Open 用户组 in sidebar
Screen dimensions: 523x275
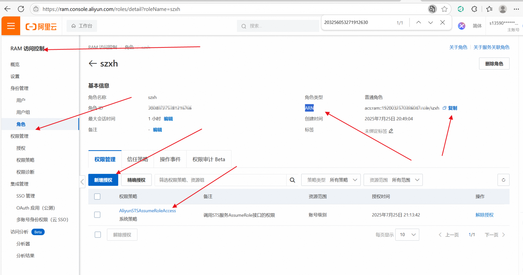pyautogui.click(x=23, y=112)
